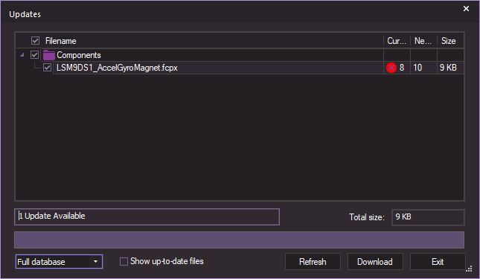Sort by the Filename column header
This screenshot has width=480, height=279.
coord(60,41)
